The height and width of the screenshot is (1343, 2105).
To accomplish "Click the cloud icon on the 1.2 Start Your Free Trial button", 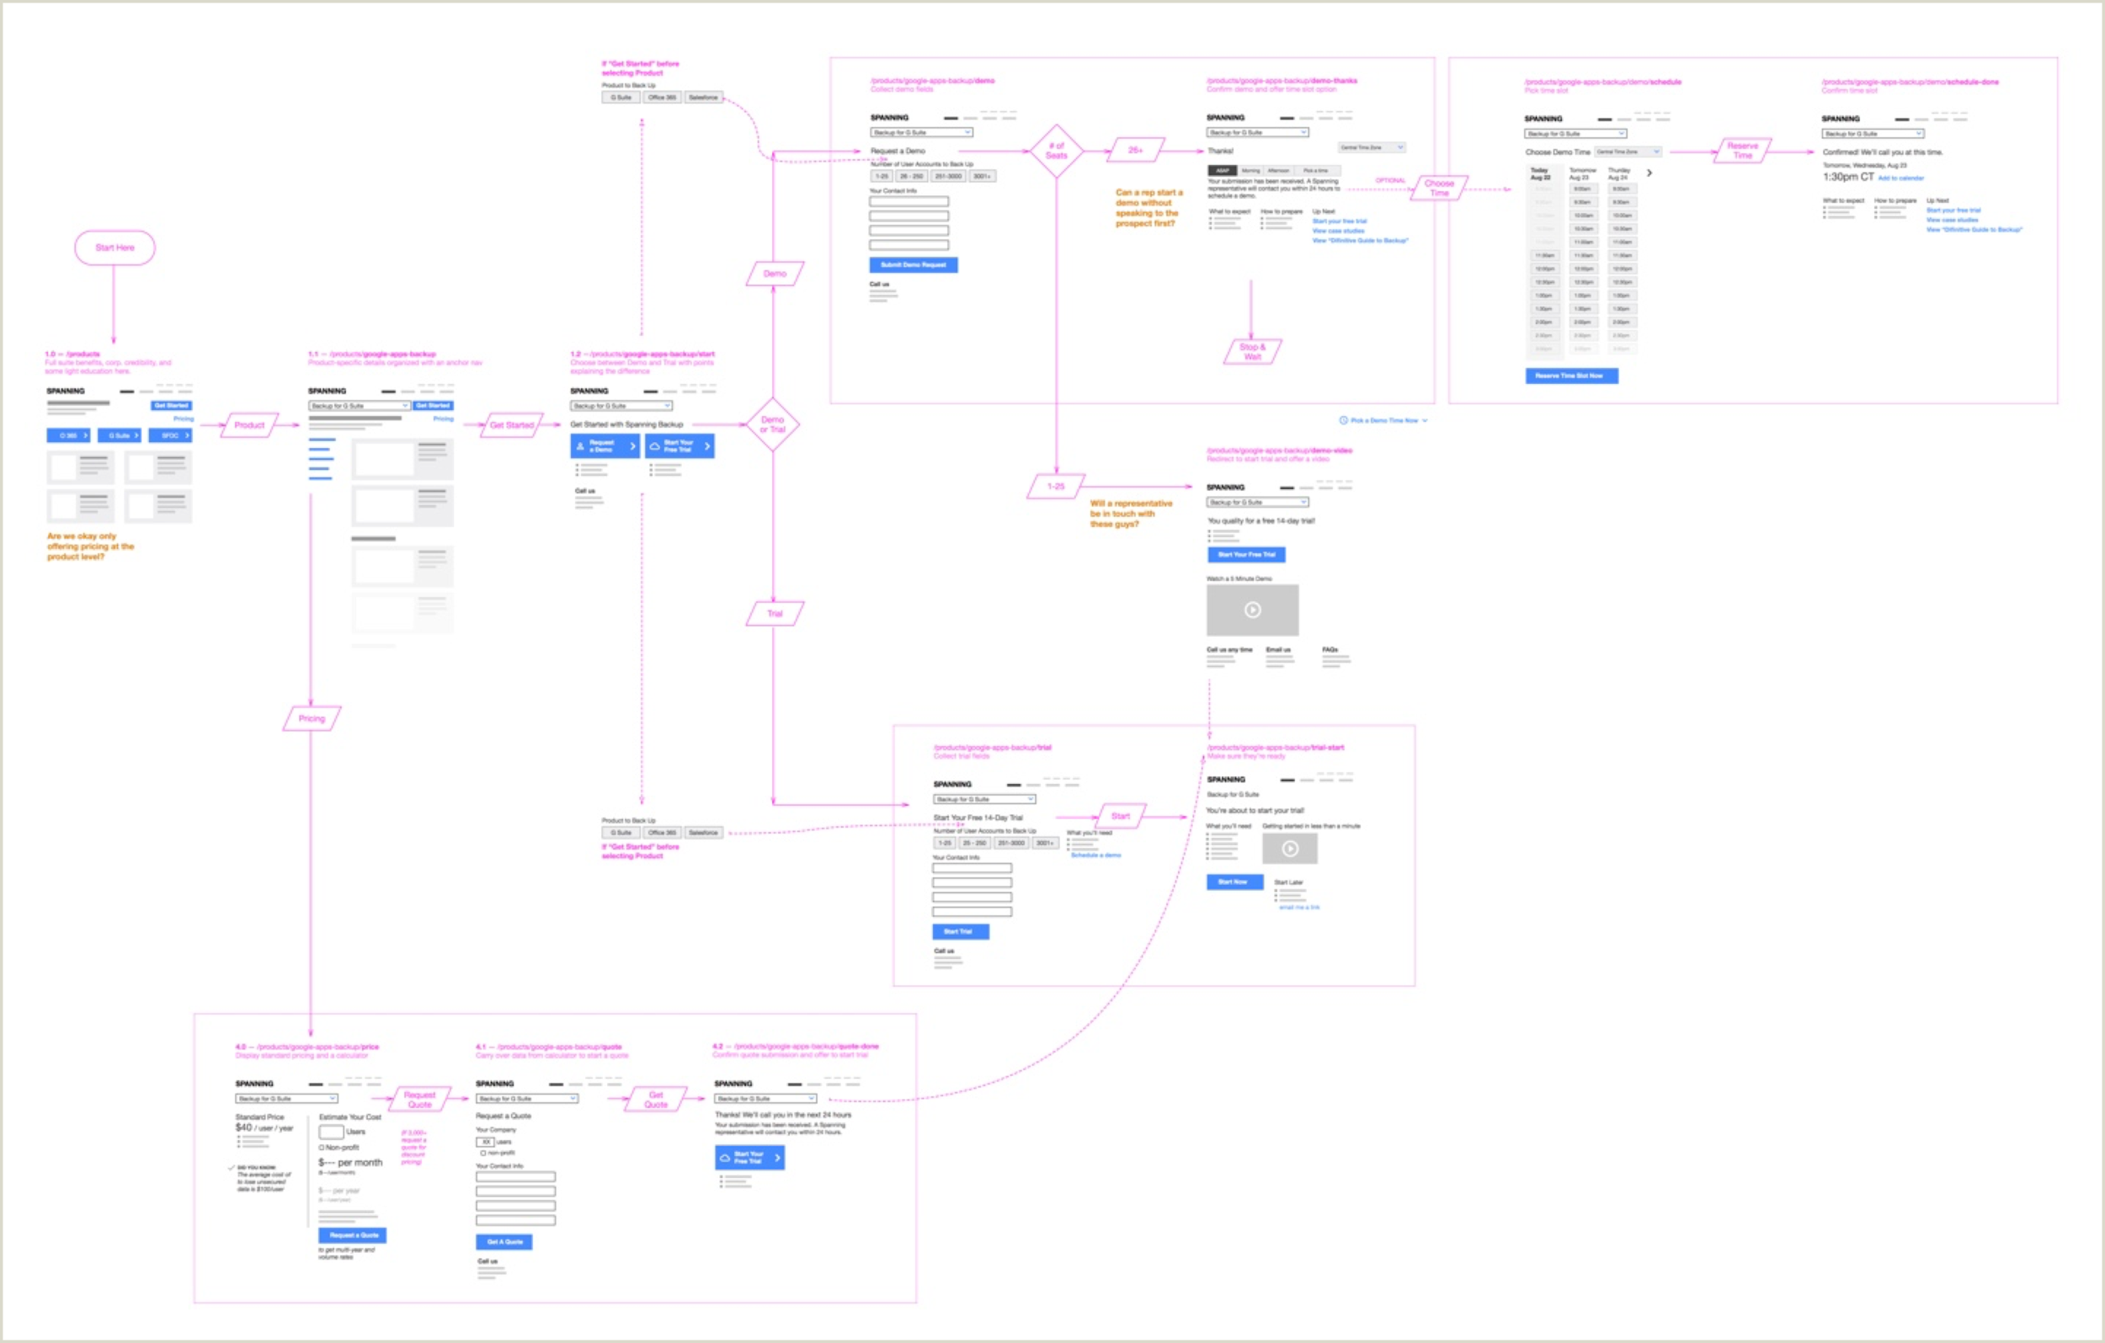I will pyautogui.click(x=654, y=446).
